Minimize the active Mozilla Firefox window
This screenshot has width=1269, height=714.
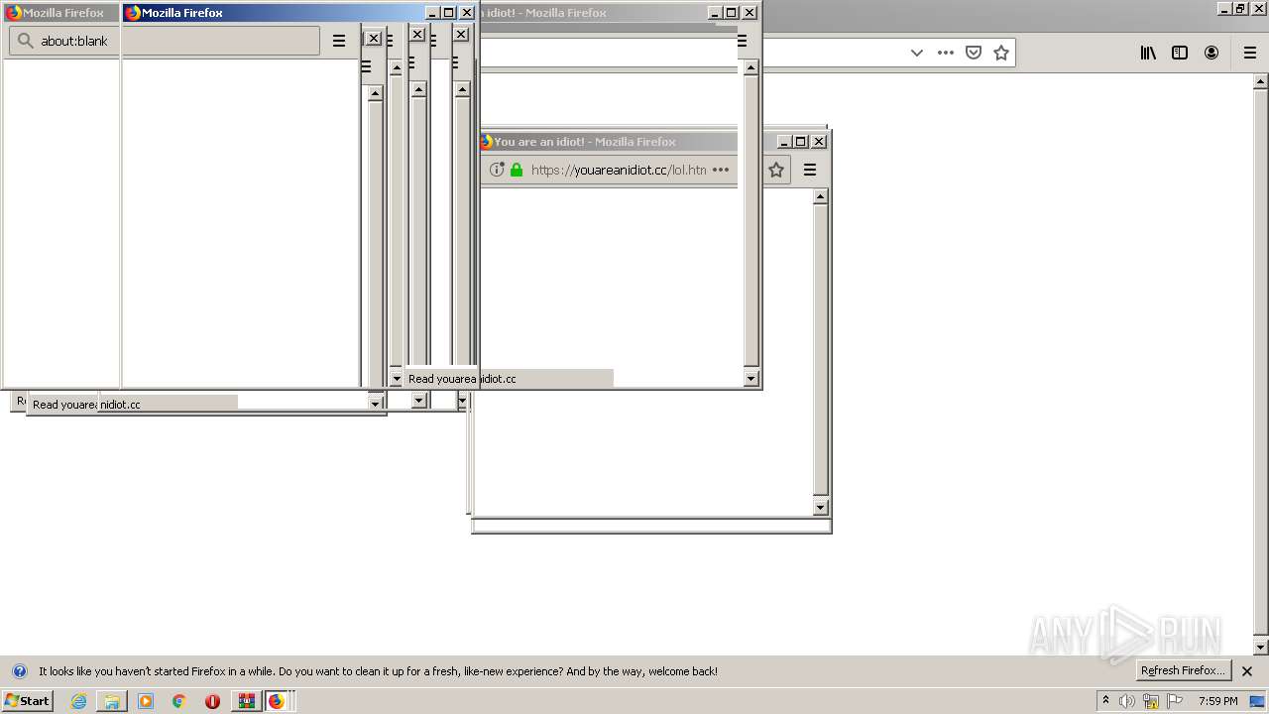pyautogui.click(x=432, y=13)
